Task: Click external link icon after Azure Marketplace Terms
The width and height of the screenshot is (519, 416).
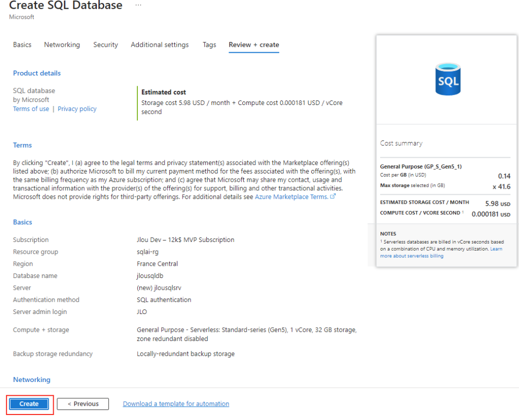Action: pyautogui.click(x=332, y=196)
